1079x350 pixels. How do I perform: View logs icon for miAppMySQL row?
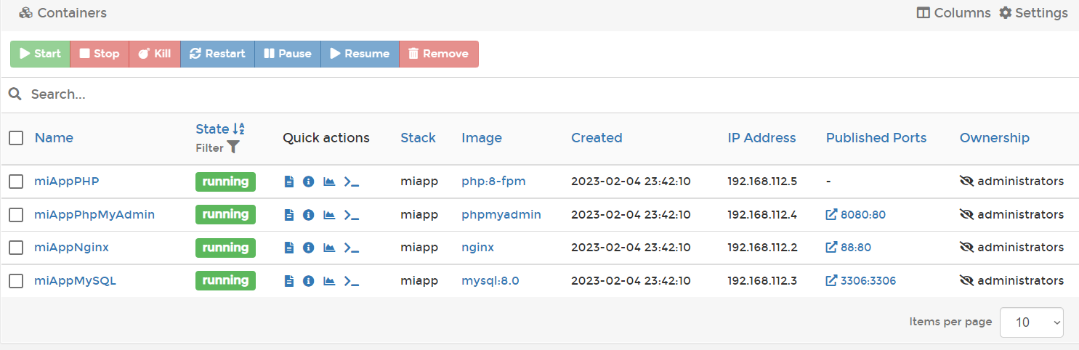[289, 281]
